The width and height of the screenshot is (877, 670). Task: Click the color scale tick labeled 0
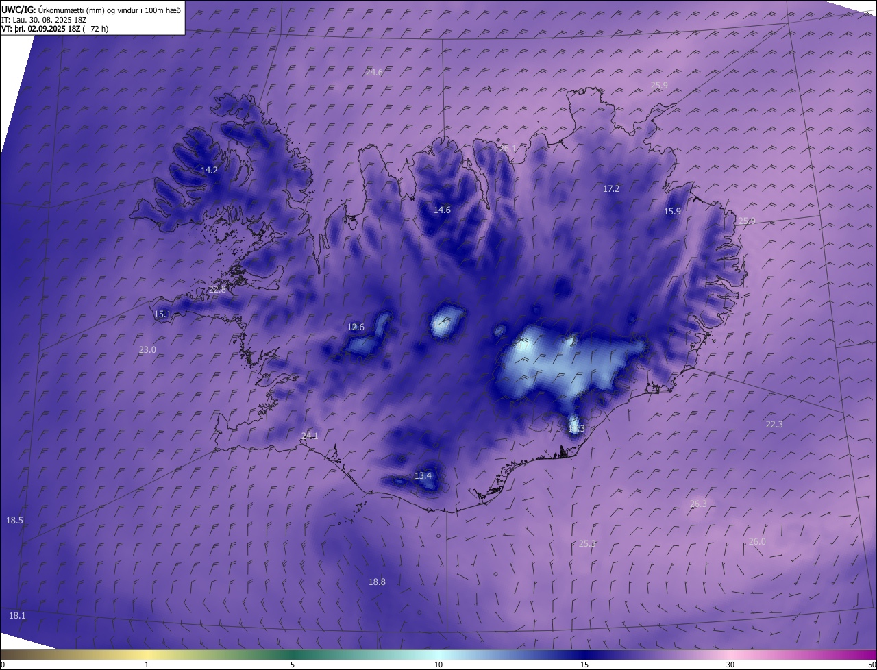pyautogui.click(x=3, y=665)
